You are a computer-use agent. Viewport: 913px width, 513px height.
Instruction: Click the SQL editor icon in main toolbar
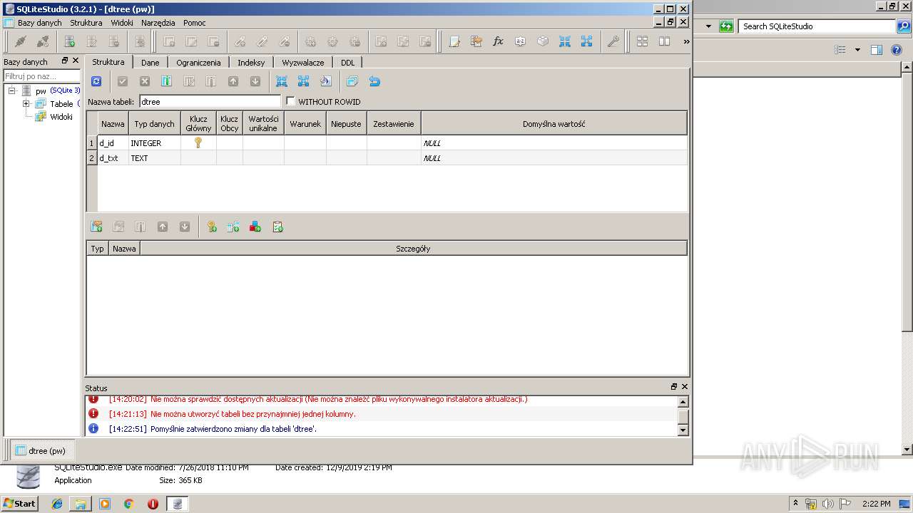pos(454,41)
